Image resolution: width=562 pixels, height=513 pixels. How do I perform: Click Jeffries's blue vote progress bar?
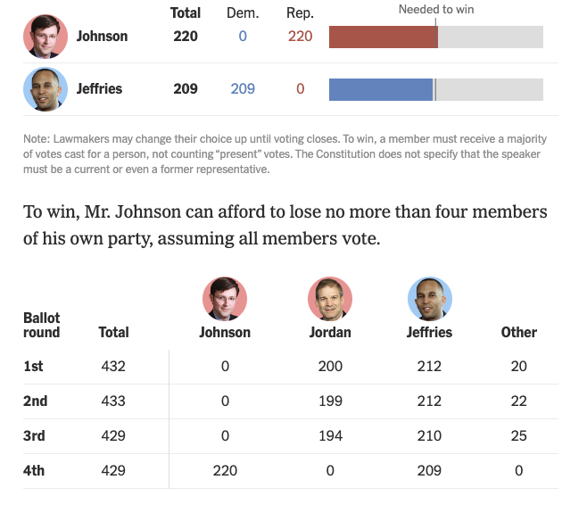(381, 89)
